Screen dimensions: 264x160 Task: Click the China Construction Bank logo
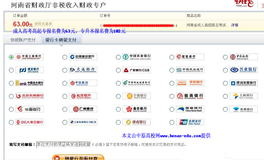pyautogui.click(x=83, y=57)
